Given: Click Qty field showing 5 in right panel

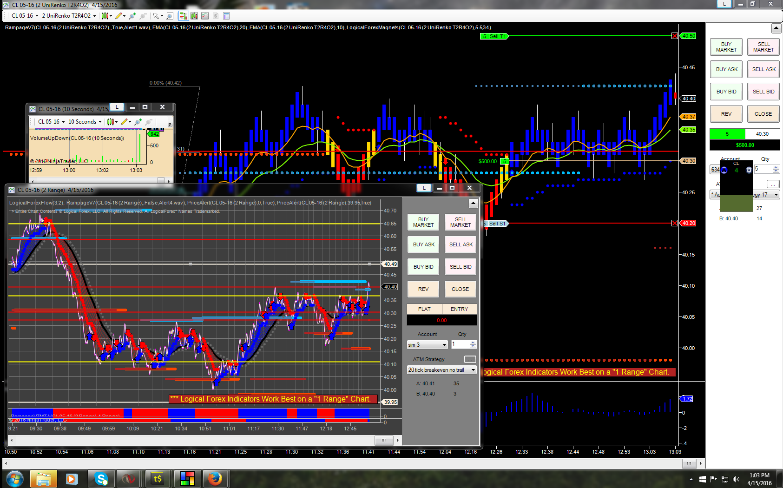Looking at the screenshot, I should coord(763,169).
